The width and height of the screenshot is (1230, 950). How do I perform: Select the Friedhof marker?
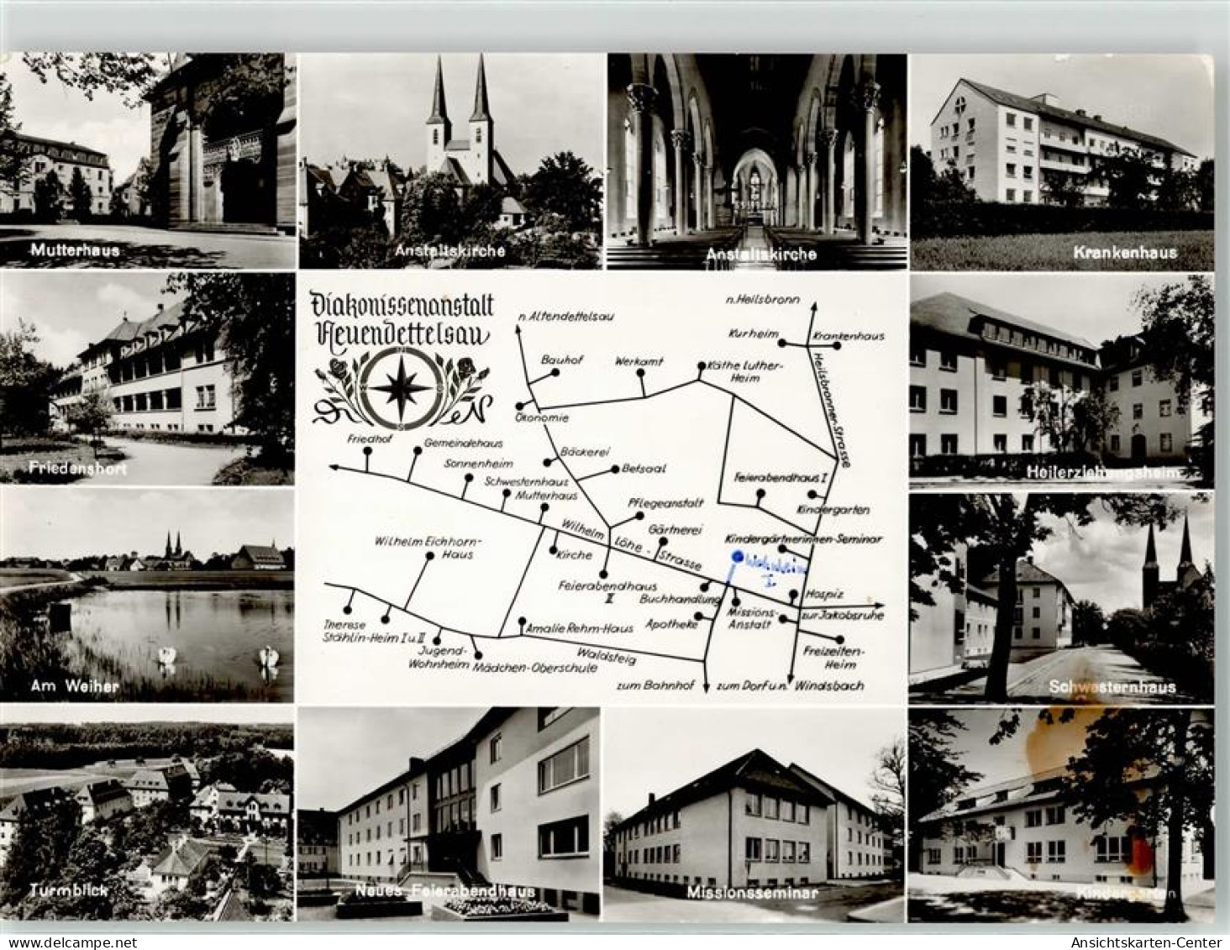367,452
